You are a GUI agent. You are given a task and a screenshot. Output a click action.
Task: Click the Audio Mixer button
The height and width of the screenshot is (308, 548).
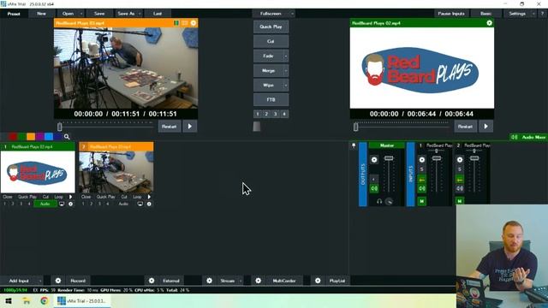(x=529, y=137)
